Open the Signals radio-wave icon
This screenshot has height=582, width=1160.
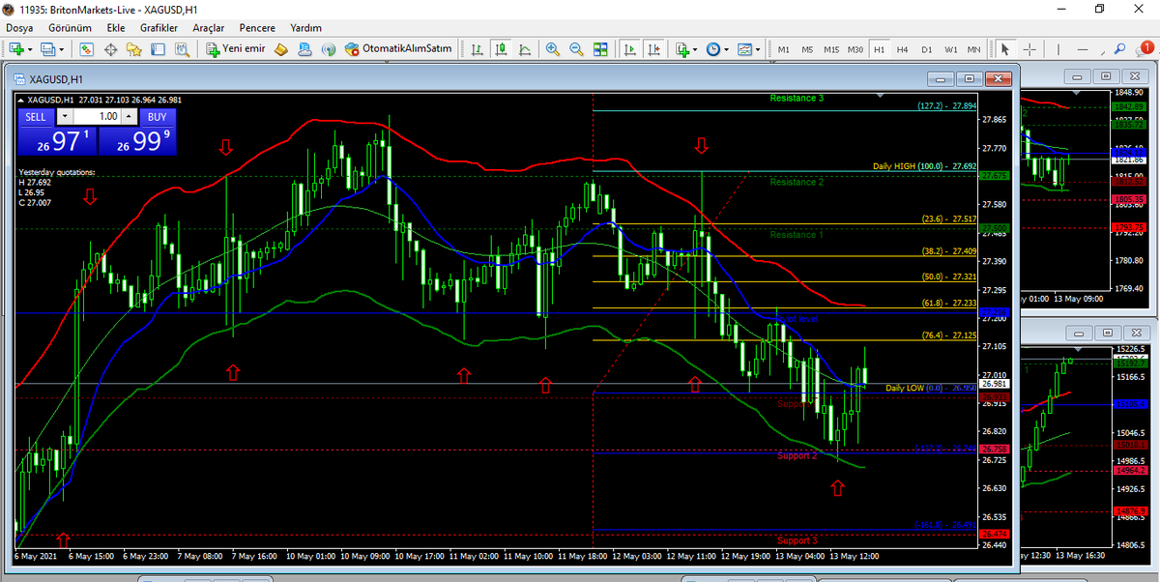click(x=329, y=48)
